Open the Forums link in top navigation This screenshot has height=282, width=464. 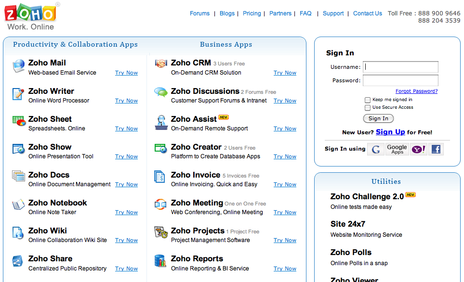coord(199,13)
